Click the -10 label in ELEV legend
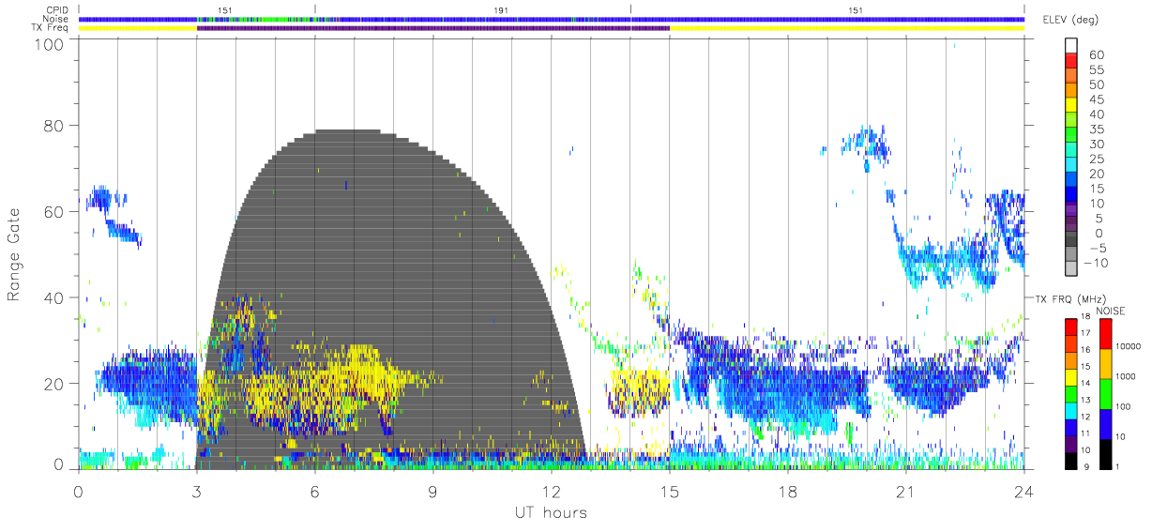 (x=1098, y=263)
